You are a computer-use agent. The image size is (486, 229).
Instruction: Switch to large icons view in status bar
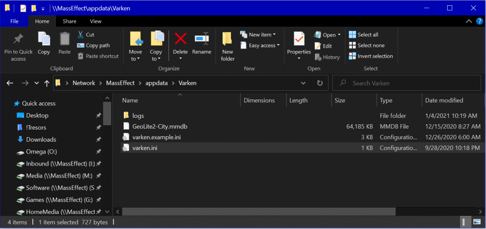point(476,222)
